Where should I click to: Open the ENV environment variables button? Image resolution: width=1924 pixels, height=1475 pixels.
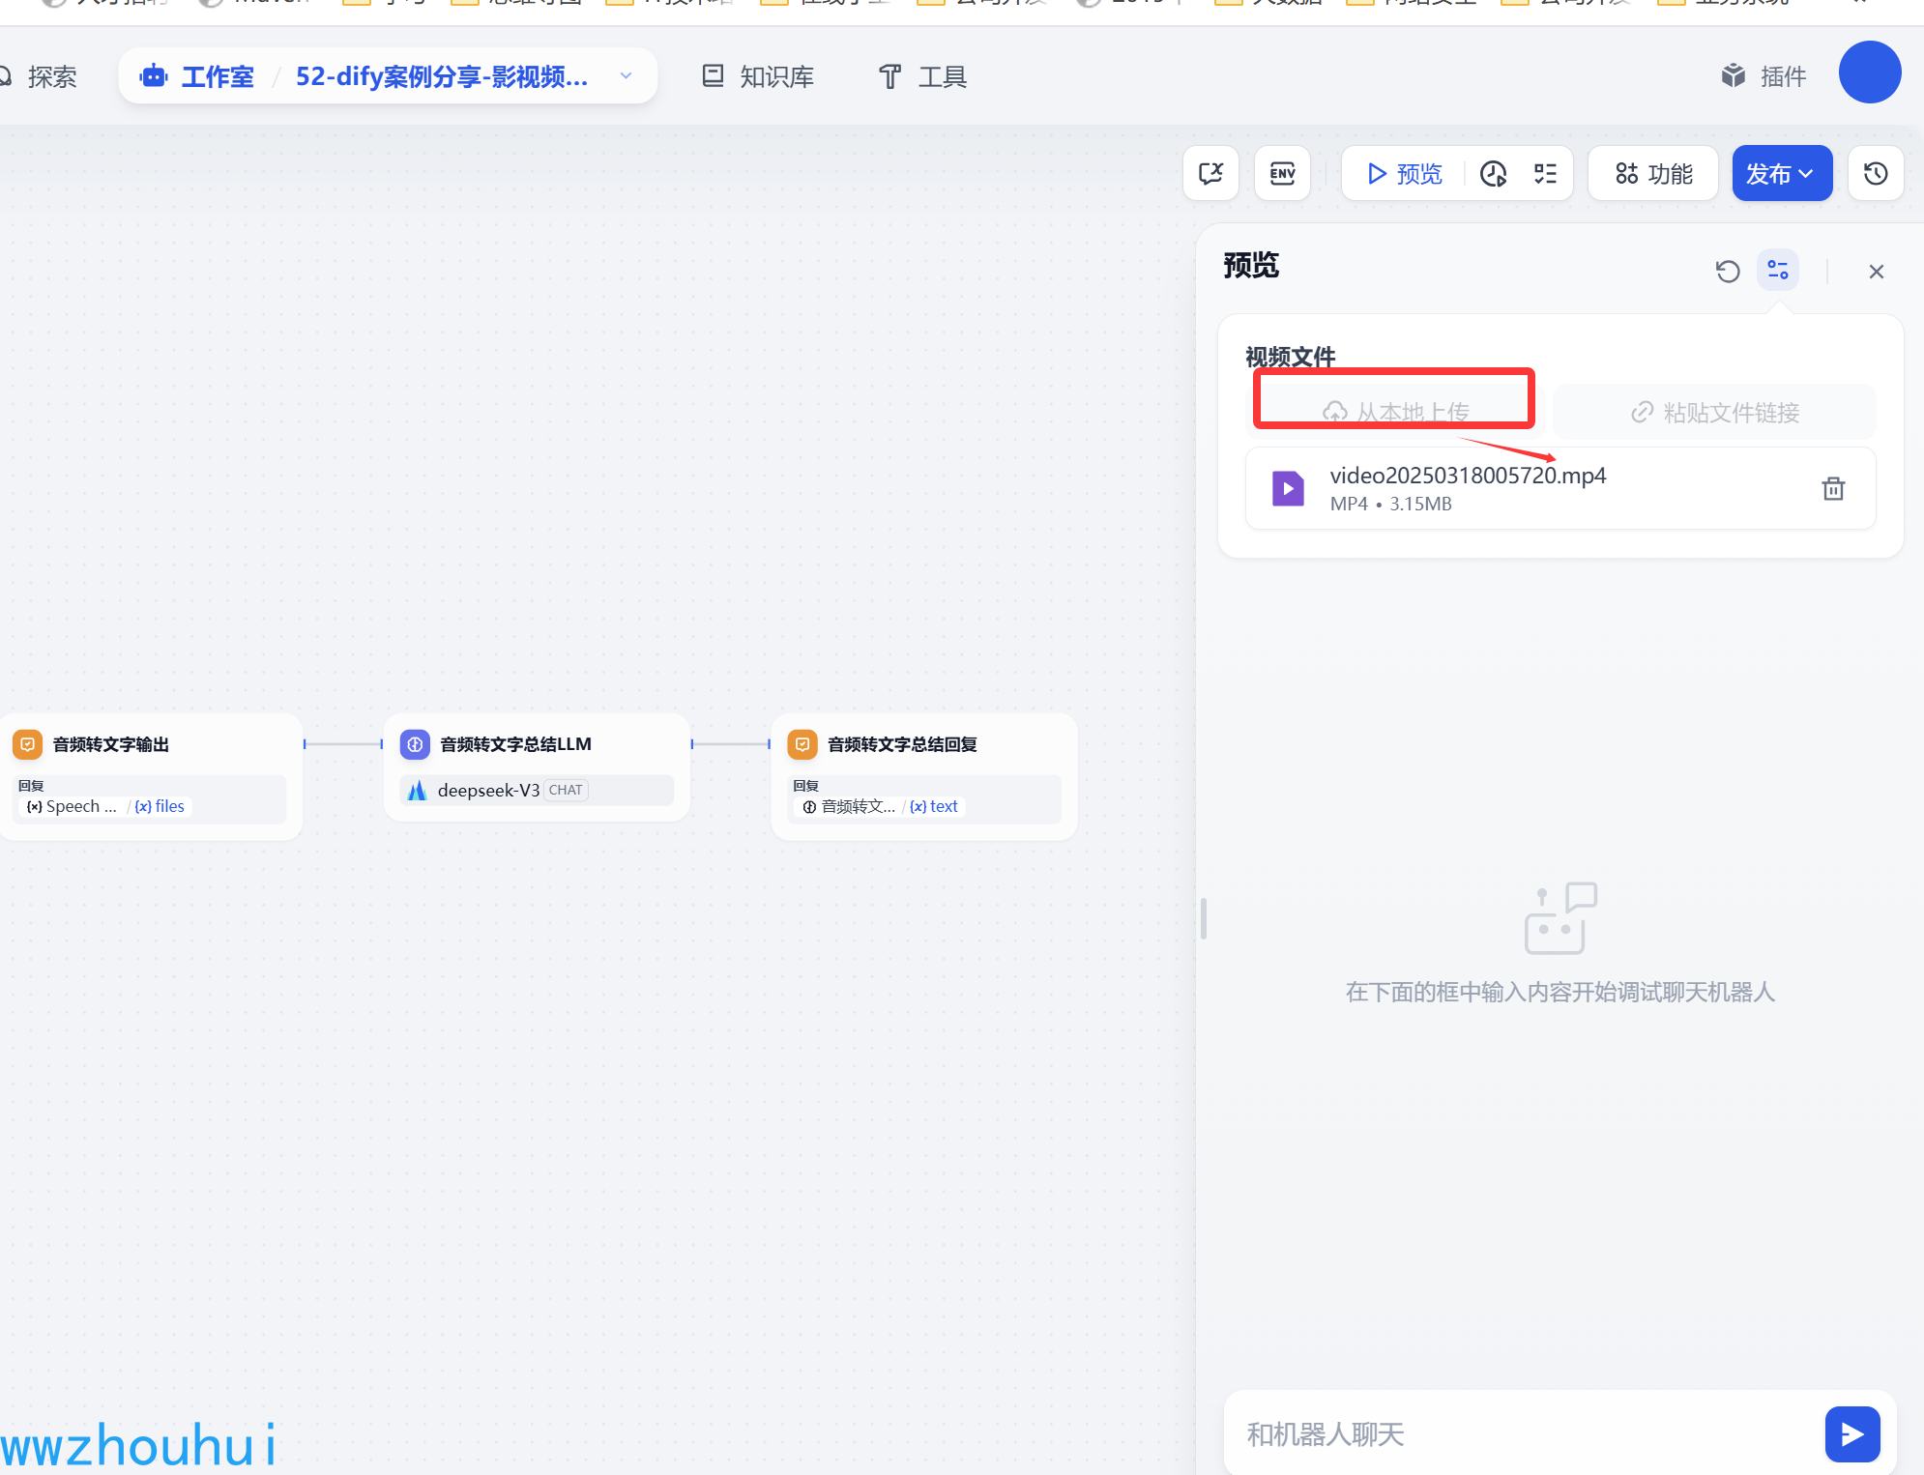(1282, 173)
